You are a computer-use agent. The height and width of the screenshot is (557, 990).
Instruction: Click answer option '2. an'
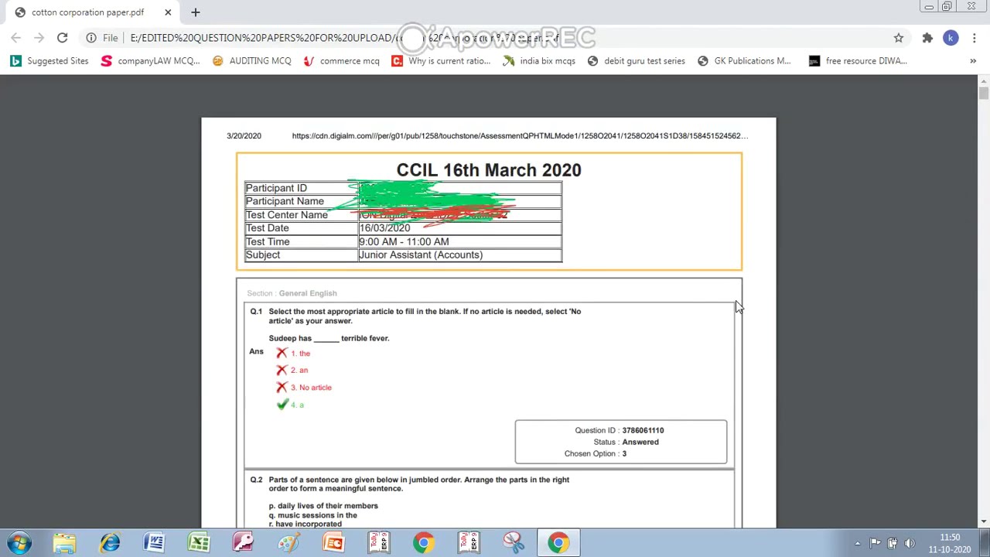tap(299, 371)
